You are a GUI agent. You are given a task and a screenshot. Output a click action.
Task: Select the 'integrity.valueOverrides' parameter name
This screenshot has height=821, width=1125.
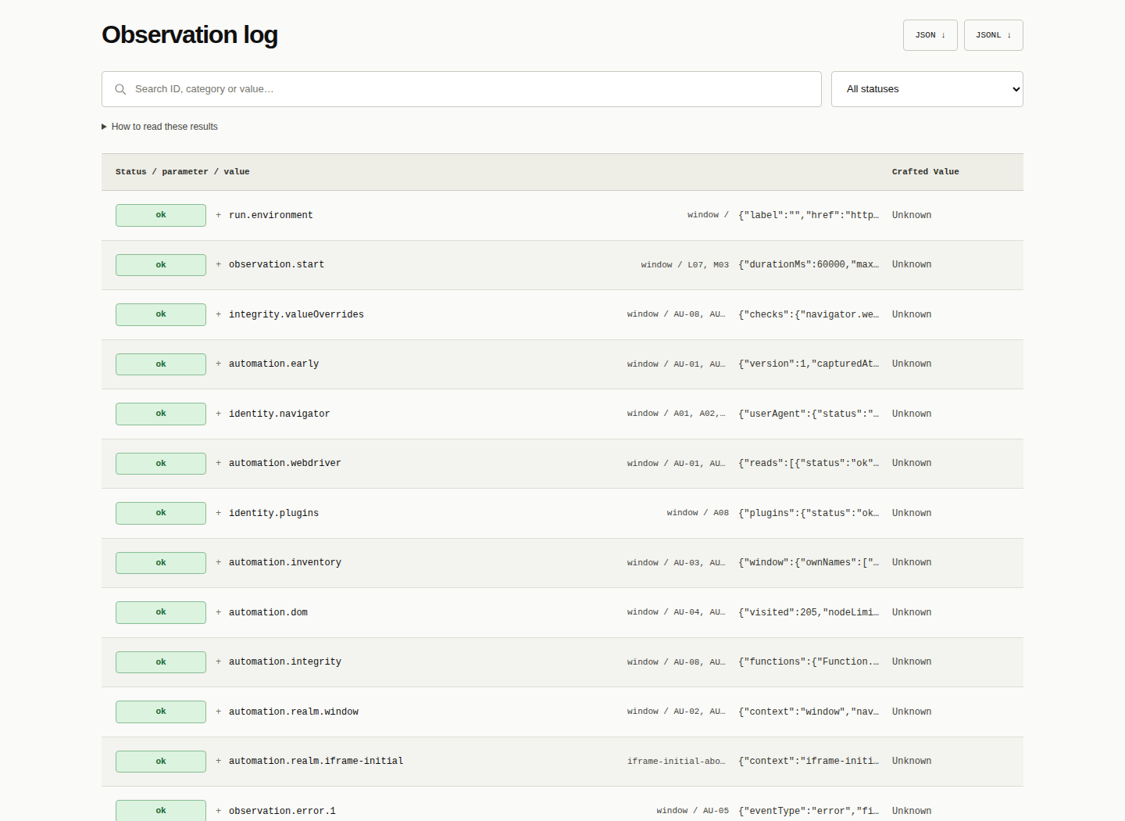pyautogui.click(x=296, y=314)
